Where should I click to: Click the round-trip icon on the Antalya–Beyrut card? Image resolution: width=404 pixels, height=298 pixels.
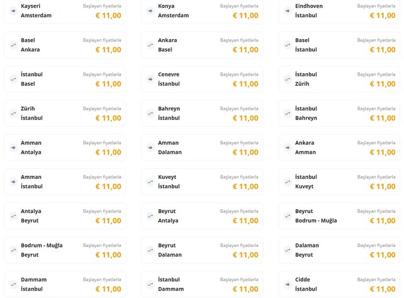point(13,216)
